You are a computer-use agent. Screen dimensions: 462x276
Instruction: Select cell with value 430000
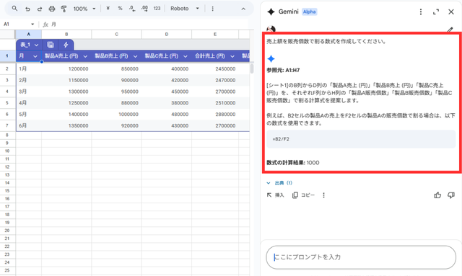pos(167,125)
